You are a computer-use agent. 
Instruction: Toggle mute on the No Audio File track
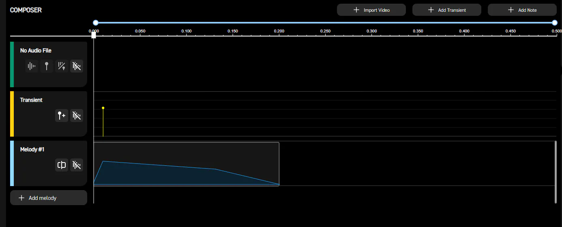pos(77,66)
